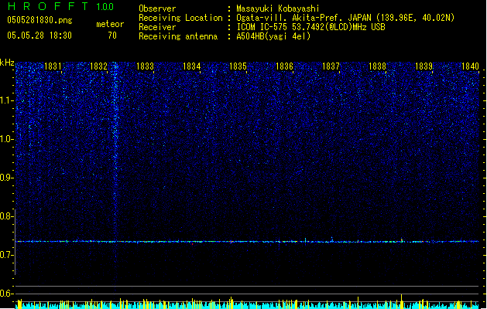The height and width of the screenshot is (309, 487).
Task: Click the 1.1 kHz axis label
Action: click(x=7, y=100)
